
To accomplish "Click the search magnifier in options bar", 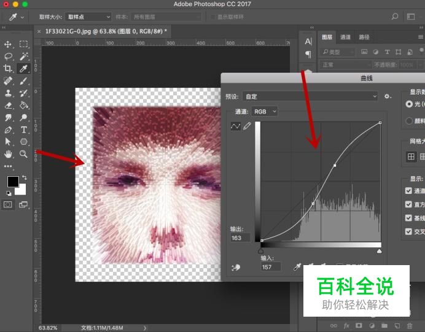I will point(395,17).
